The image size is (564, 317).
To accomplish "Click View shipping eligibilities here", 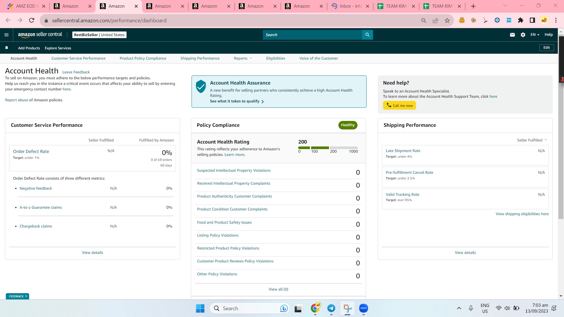I will [522, 214].
